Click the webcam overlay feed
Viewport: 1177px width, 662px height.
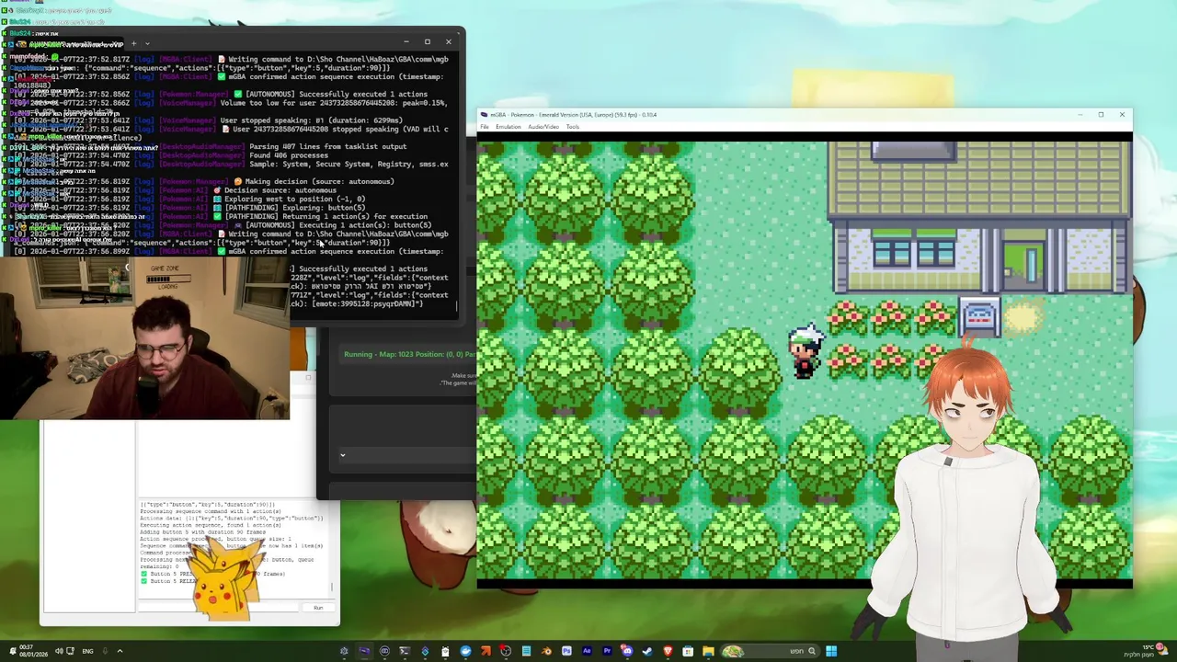[x=144, y=338]
